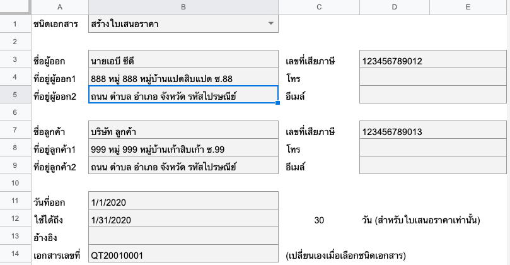The image size is (510, 265).
Task: Click 'โทร' label in row 4
Action: [x=293, y=78]
